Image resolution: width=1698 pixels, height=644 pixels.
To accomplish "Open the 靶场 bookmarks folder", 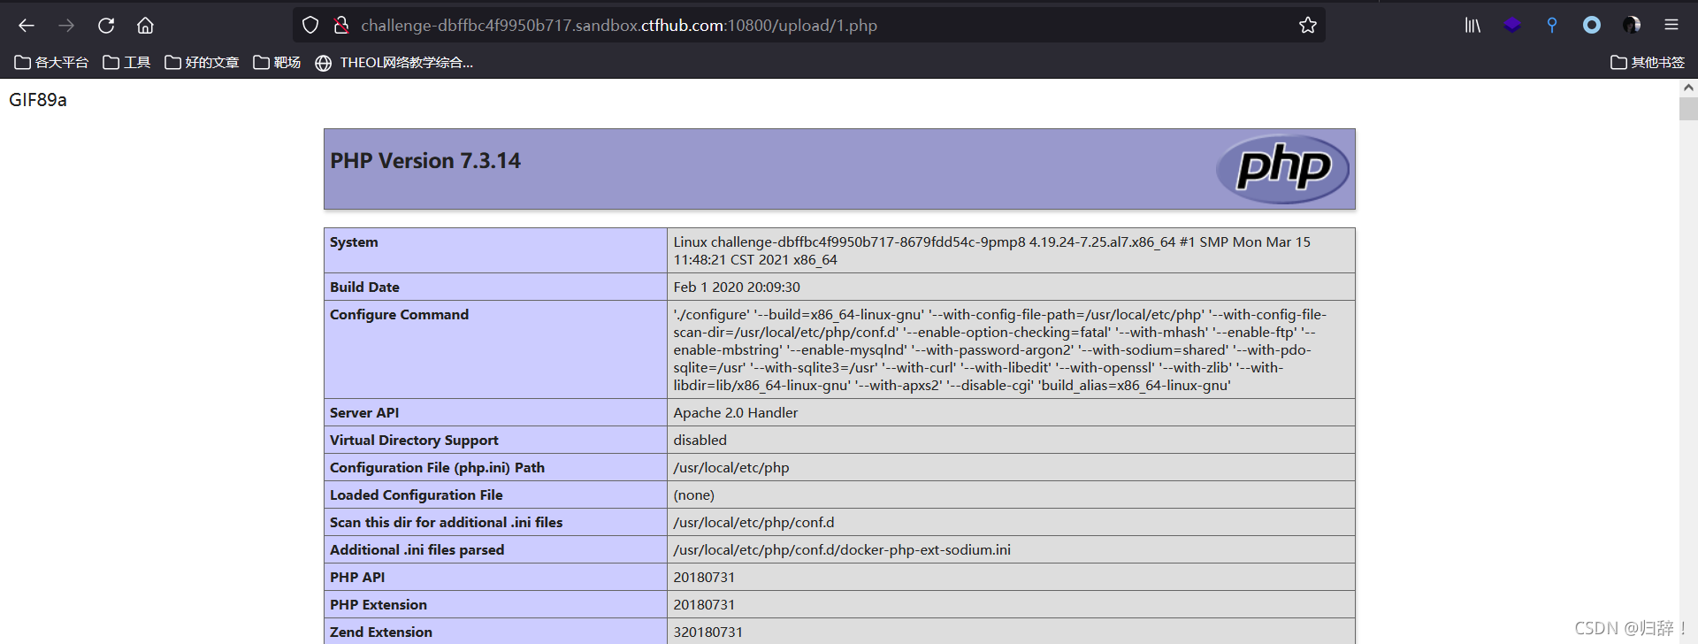I will coord(277,63).
